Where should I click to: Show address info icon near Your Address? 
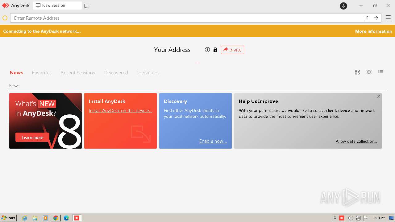tap(207, 50)
